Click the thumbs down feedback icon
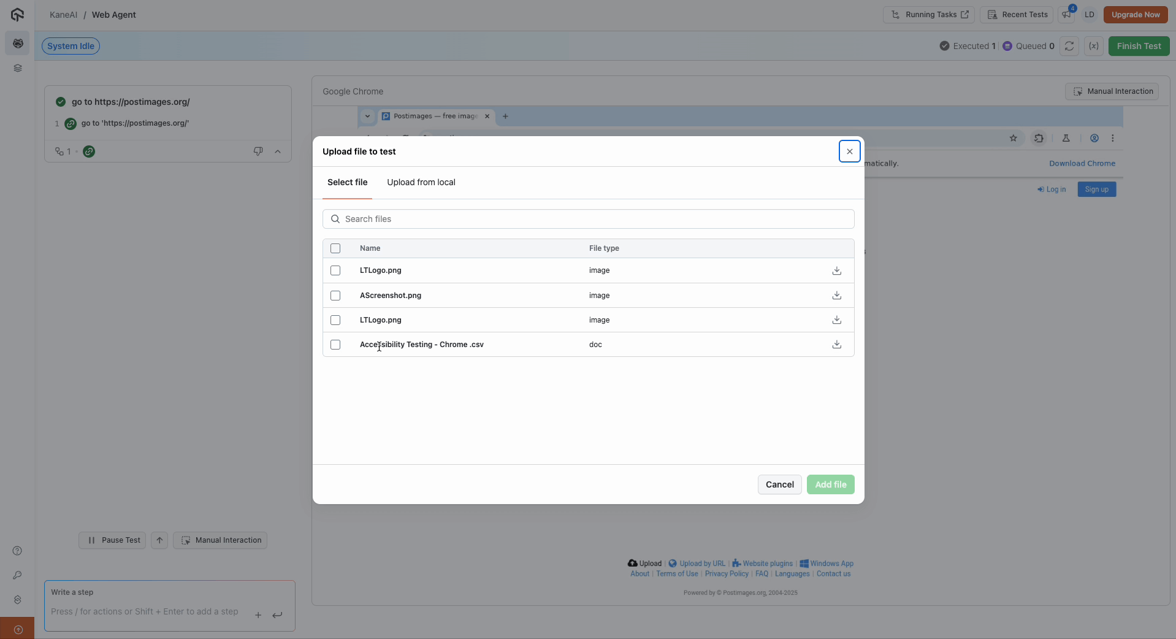Image resolution: width=1176 pixels, height=639 pixels. [x=258, y=151]
